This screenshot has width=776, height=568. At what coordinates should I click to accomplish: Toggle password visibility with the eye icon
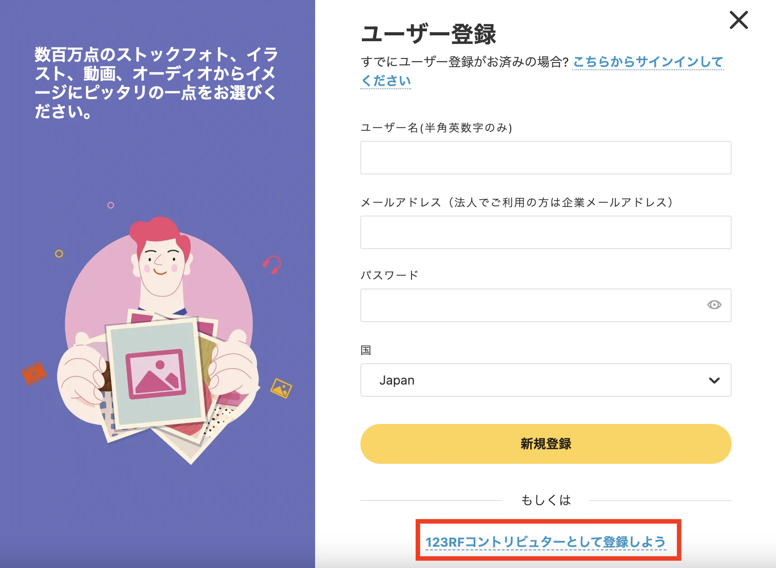[714, 305]
